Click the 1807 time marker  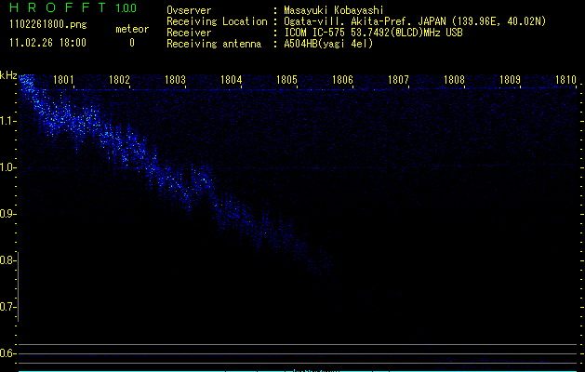(398, 80)
